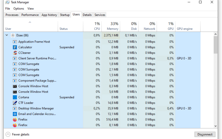Select the CTF Loader pen icon
The height and width of the screenshot is (139, 222).
tap(15, 103)
